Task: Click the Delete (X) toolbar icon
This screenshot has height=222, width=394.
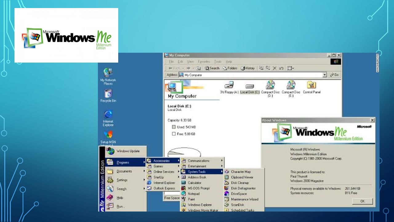Action: (x=275, y=68)
